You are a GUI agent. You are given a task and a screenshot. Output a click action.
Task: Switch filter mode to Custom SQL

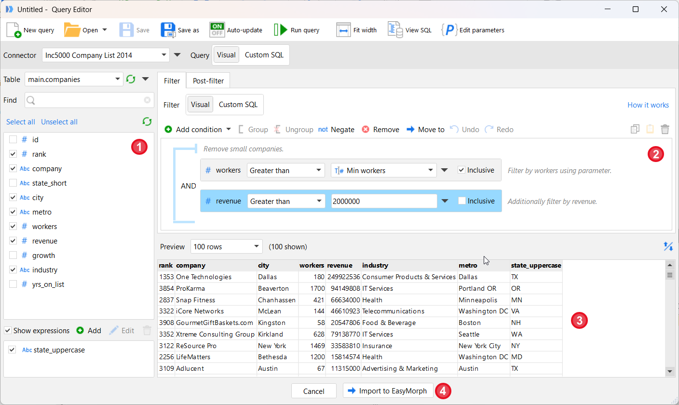click(238, 105)
